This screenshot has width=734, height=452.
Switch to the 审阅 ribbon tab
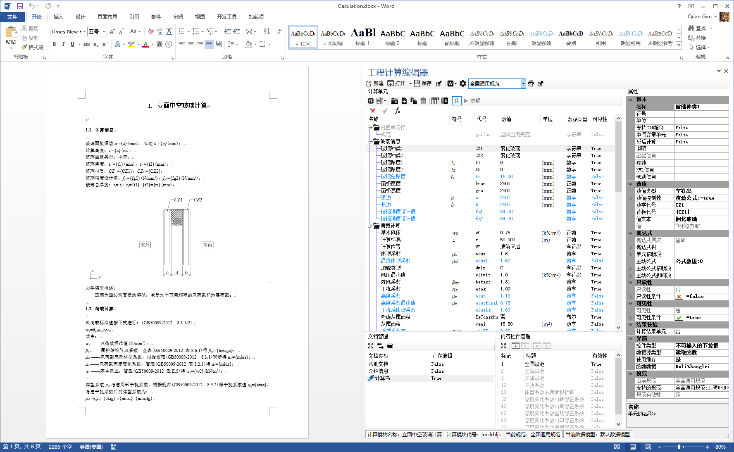click(178, 17)
